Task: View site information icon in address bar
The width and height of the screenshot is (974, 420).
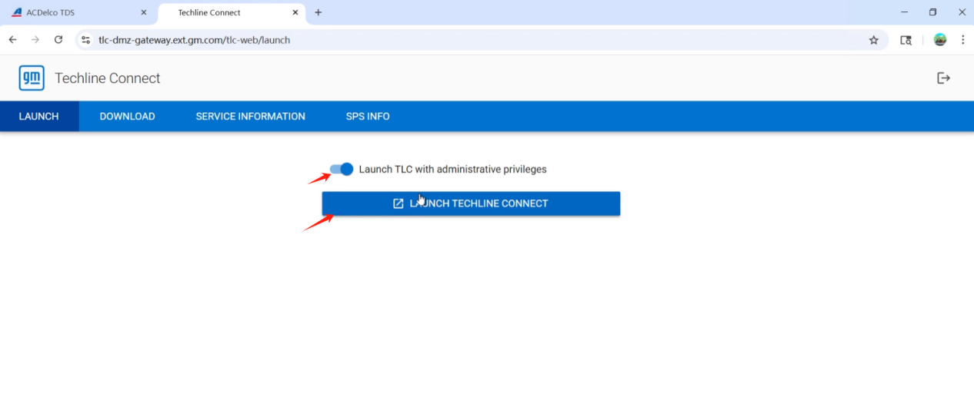Action: click(x=86, y=40)
